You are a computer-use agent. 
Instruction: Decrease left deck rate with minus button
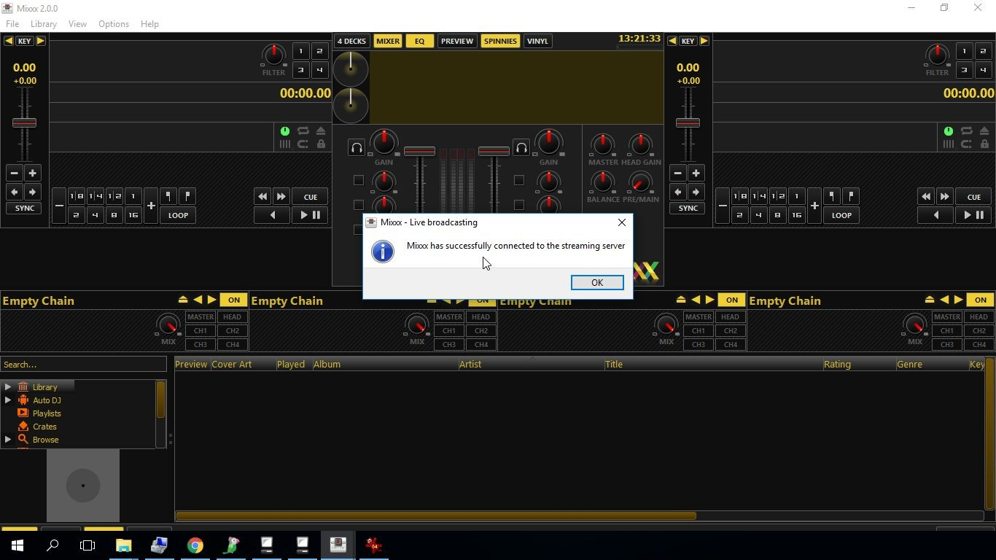tap(14, 173)
